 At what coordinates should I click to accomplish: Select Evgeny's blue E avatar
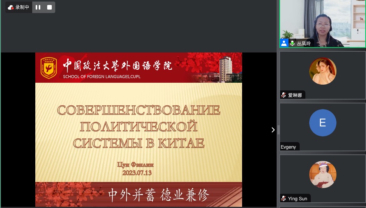[323, 123]
